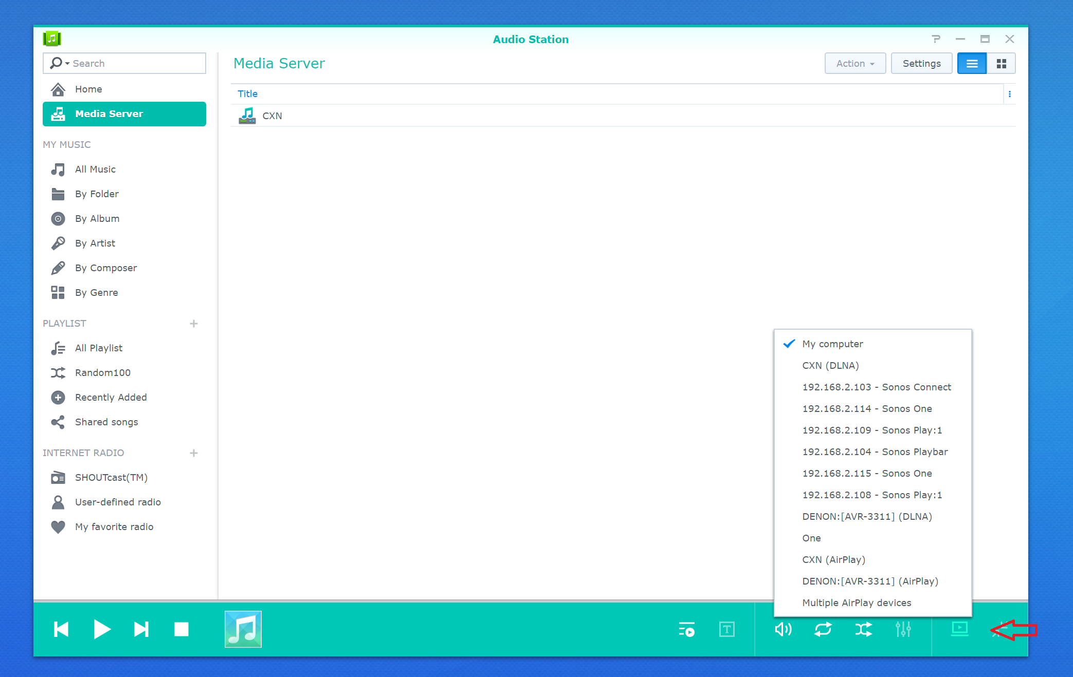Select DENON:[AVR-3311] (AirPlay) device
Image resolution: width=1073 pixels, height=677 pixels.
873,581
